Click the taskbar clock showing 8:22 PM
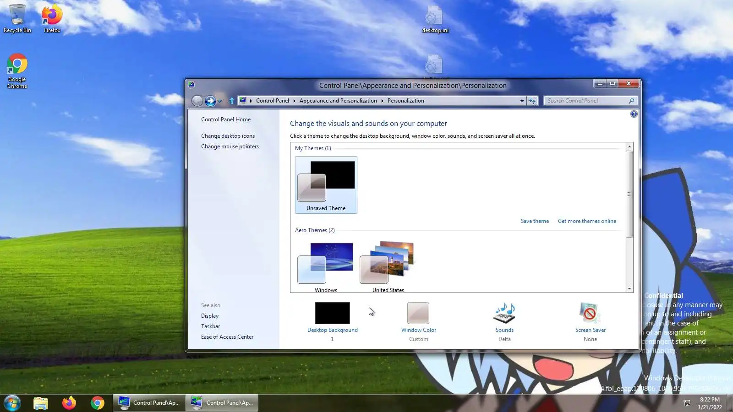Image resolution: width=733 pixels, height=412 pixels. click(710, 403)
